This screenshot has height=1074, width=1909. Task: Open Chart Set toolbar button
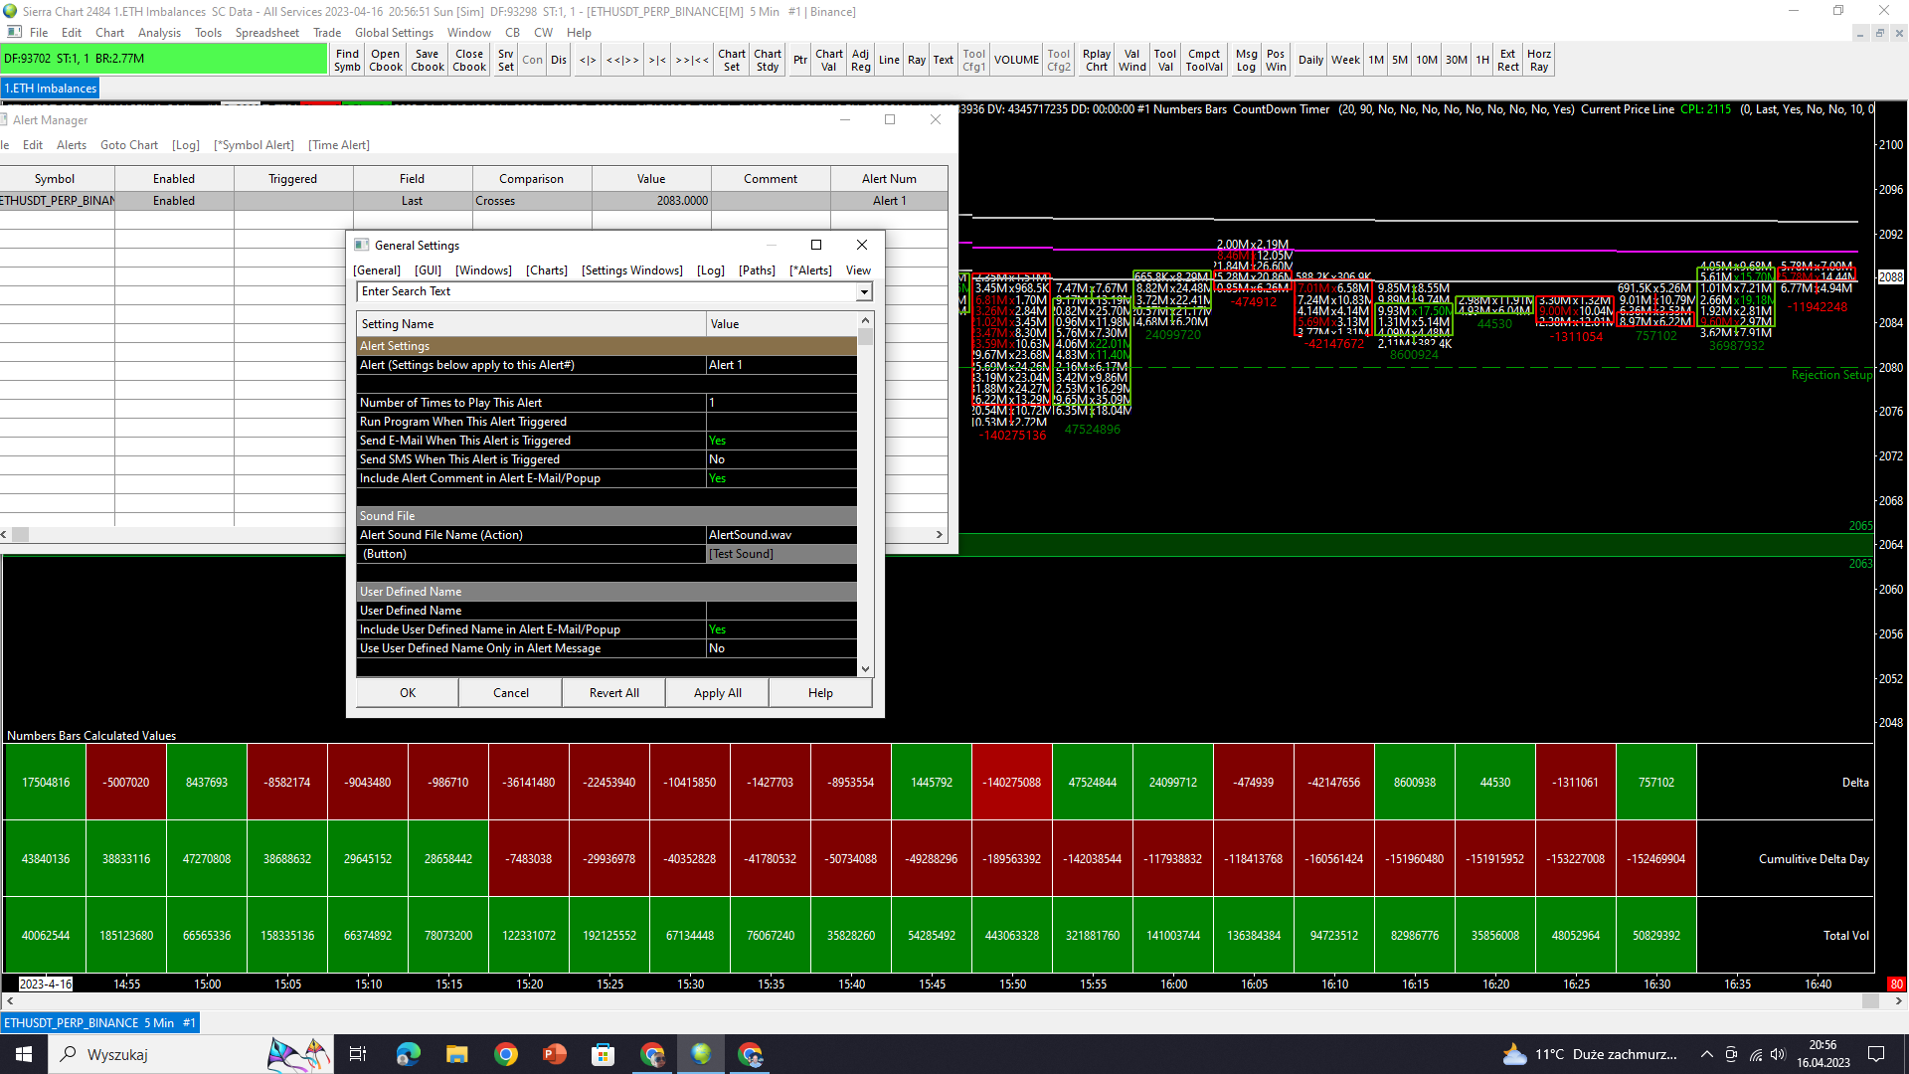(x=732, y=60)
